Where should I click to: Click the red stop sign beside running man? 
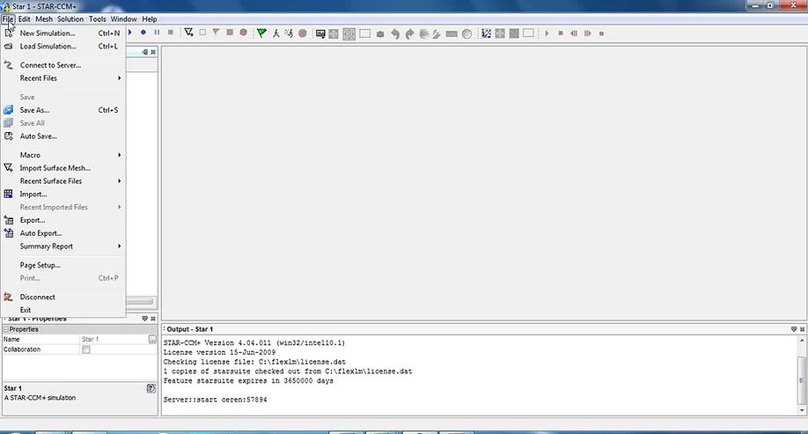[x=303, y=33]
